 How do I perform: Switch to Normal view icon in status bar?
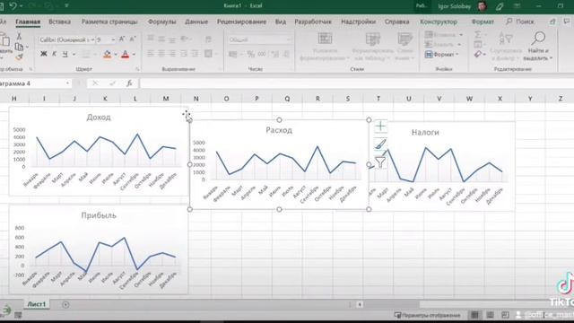[x=474, y=315]
